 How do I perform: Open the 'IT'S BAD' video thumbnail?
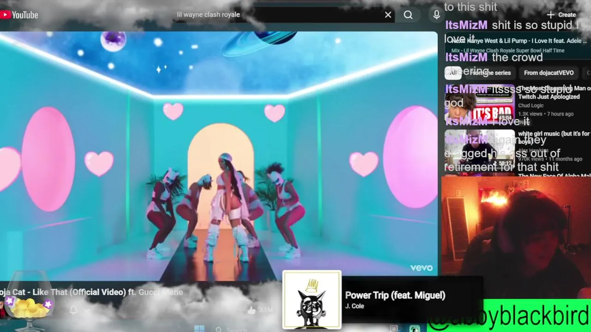click(x=480, y=104)
